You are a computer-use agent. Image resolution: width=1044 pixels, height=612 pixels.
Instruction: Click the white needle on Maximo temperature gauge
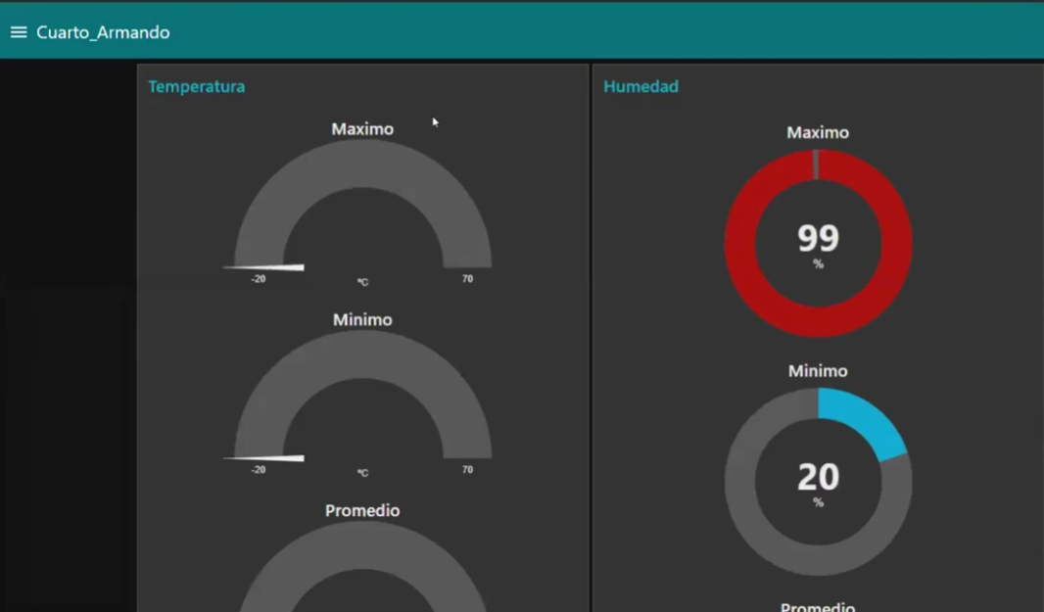coord(263,267)
